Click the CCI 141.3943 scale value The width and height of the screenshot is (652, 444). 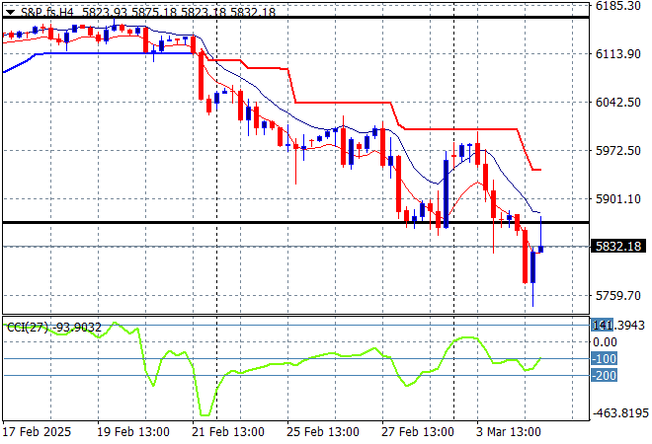coord(617,326)
